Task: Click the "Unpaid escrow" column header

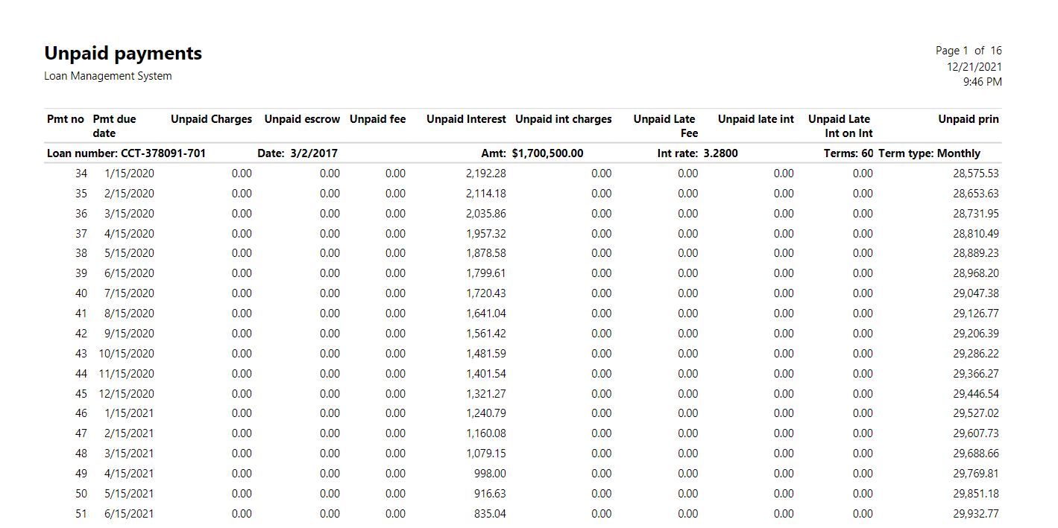Action: tap(302, 119)
